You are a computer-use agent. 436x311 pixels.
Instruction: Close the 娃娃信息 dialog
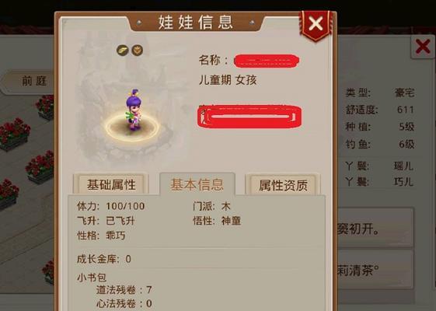pyautogui.click(x=316, y=24)
